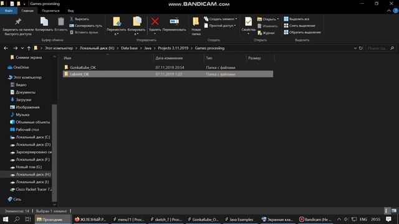Viewport: 399px width, 224px height.
Task: Click Открыть button in ribbon
Action: click(268, 19)
